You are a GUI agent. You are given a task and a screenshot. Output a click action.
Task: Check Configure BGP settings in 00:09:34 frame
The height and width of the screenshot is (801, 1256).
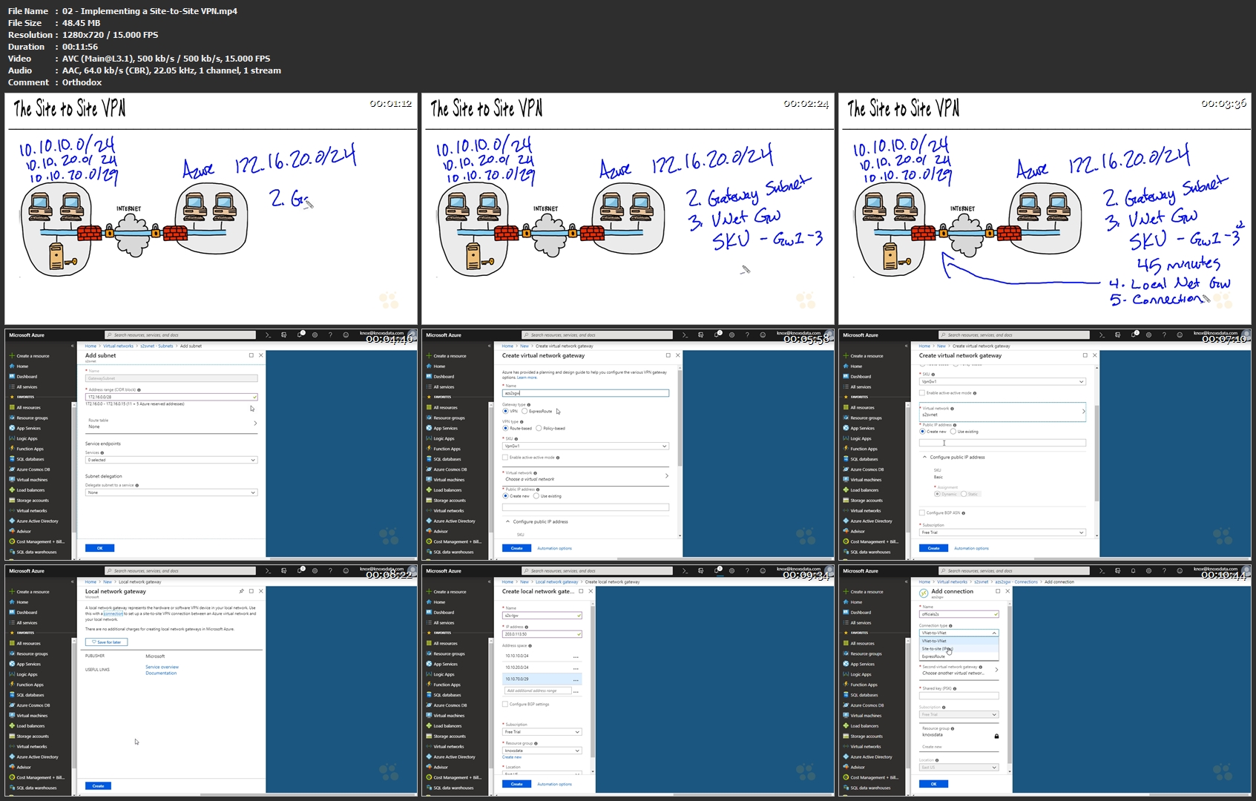(x=505, y=704)
